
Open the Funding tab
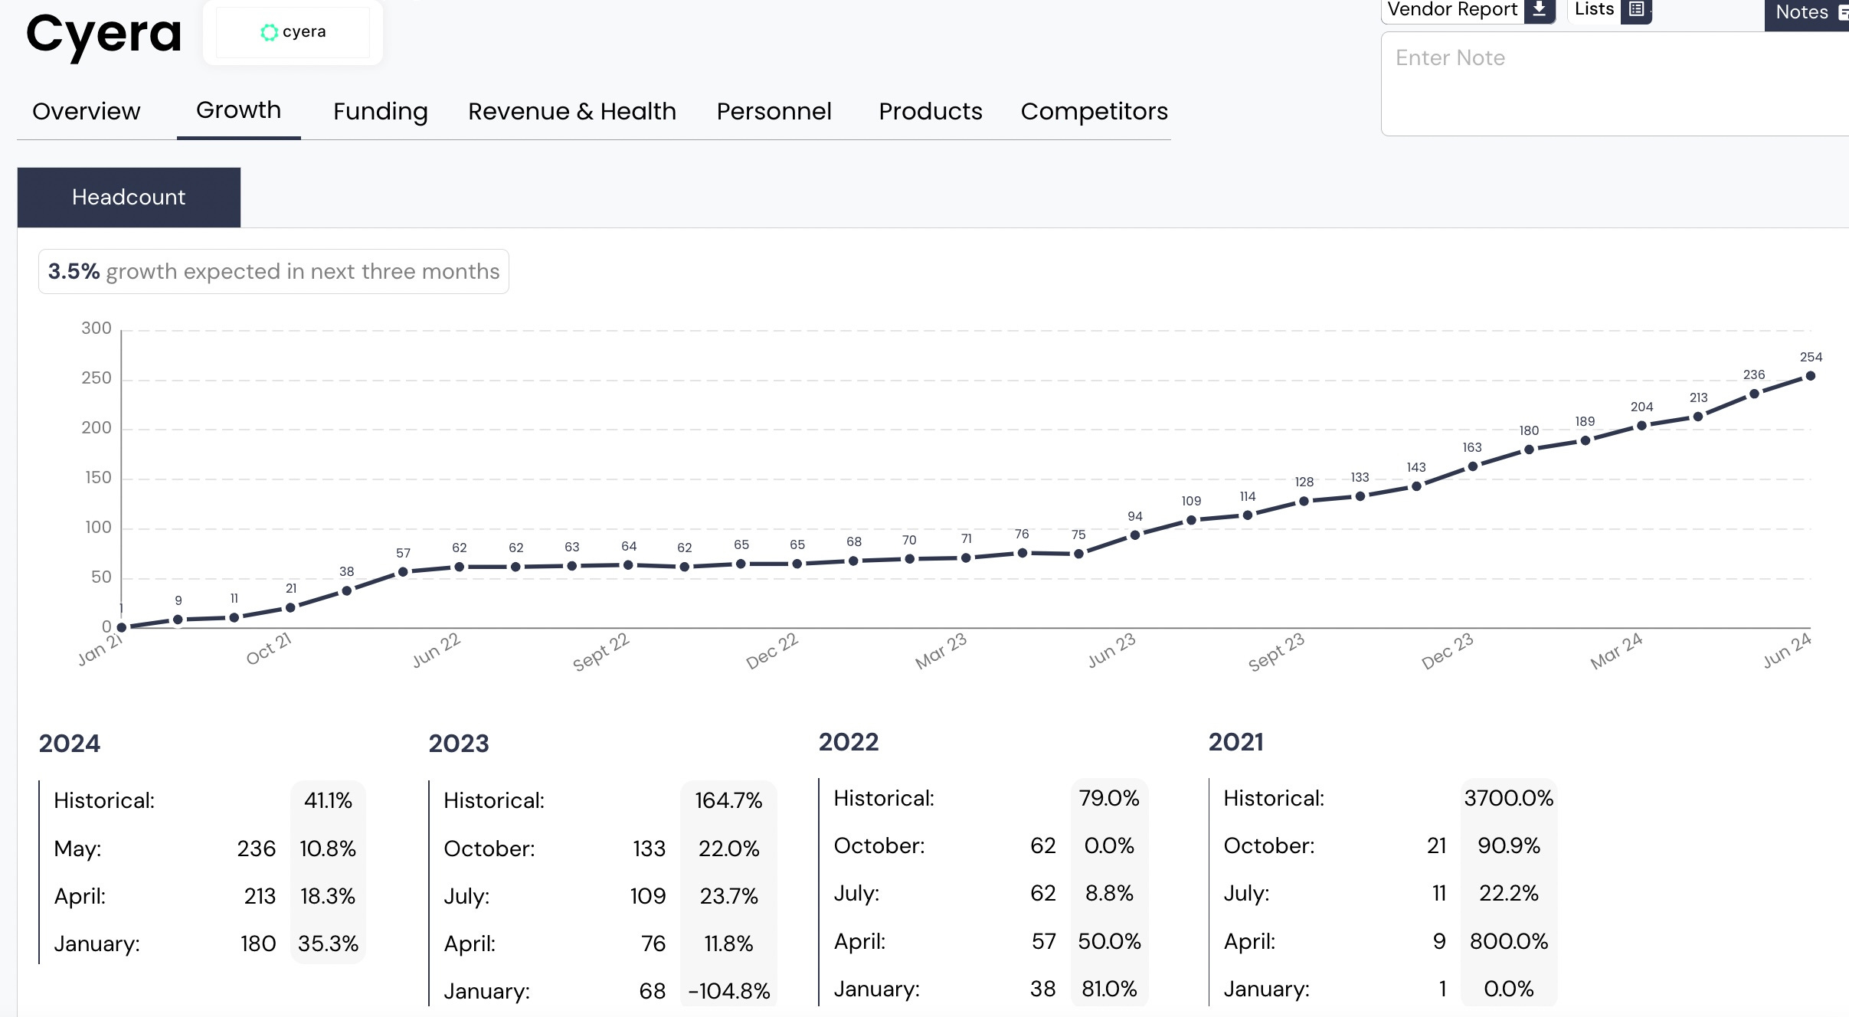pos(381,112)
